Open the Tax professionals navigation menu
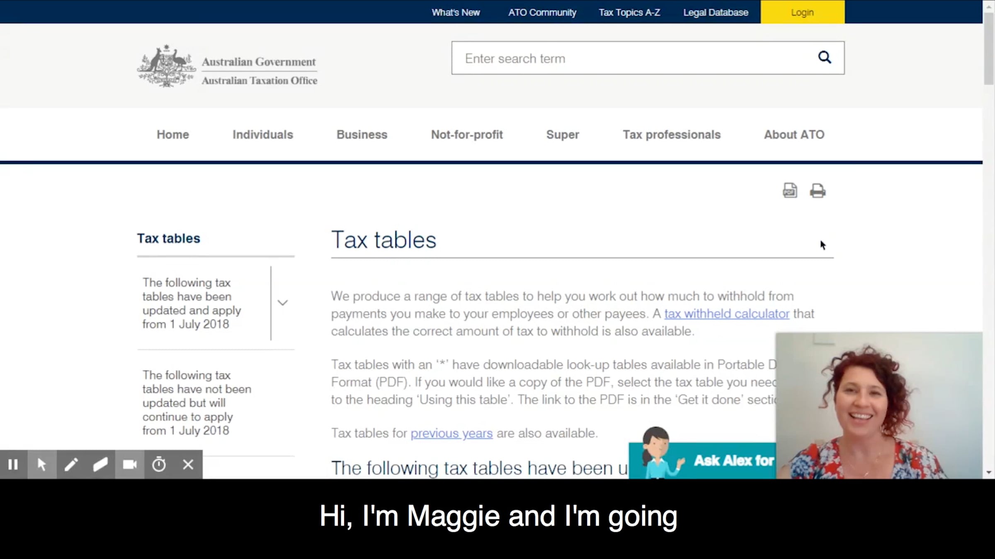Screen dimensions: 995x559 coord(672,135)
